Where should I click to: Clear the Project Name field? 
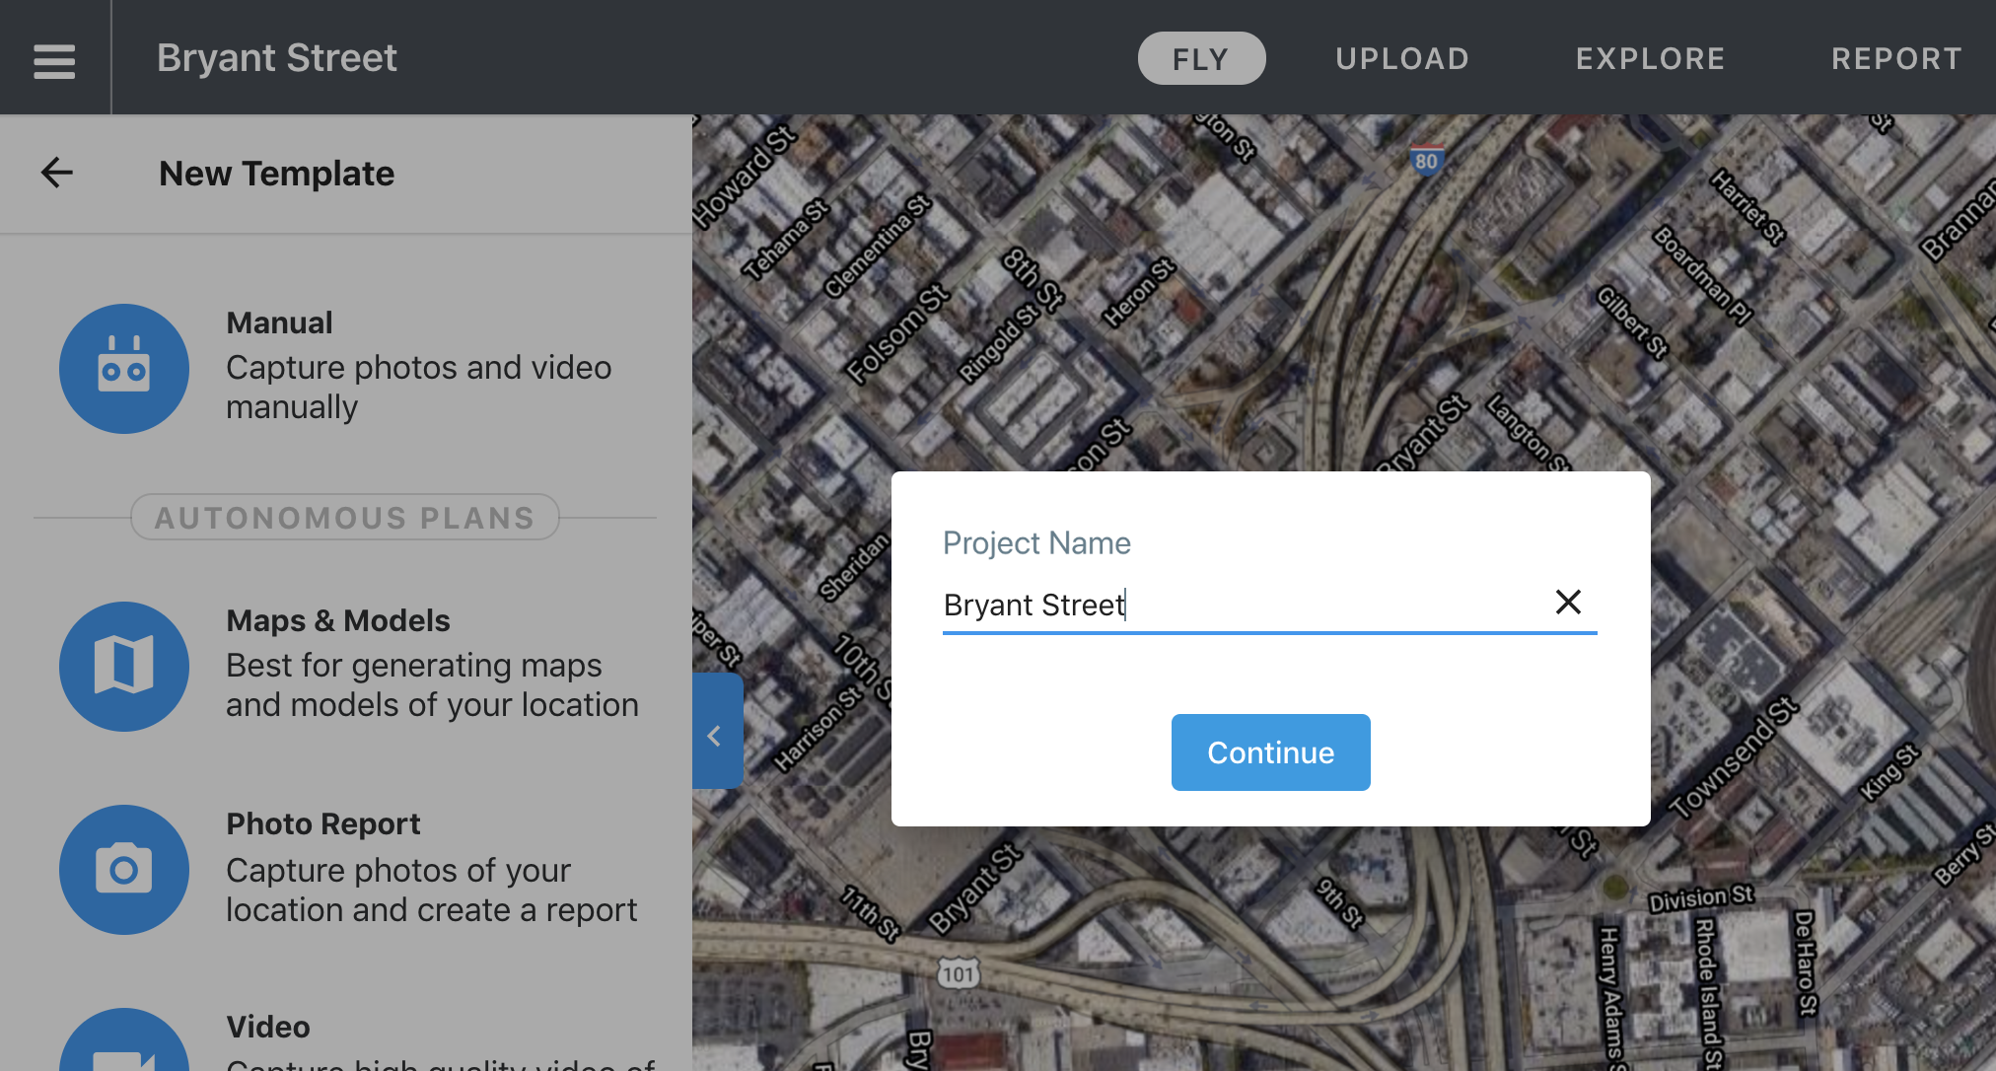point(1568,602)
